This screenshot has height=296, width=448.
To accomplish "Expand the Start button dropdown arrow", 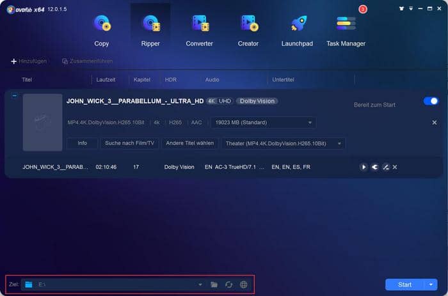I will tap(432, 284).
